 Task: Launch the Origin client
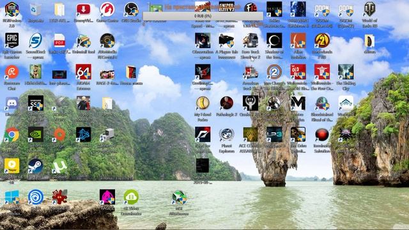click(59, 135)
